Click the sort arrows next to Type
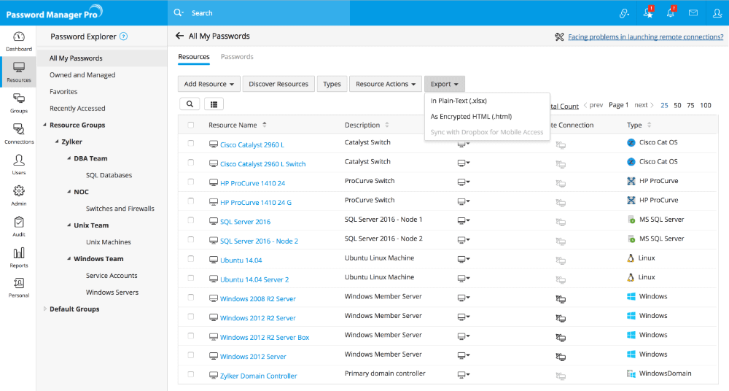This screenshot has height=391, width=729. tap(649, 125)
